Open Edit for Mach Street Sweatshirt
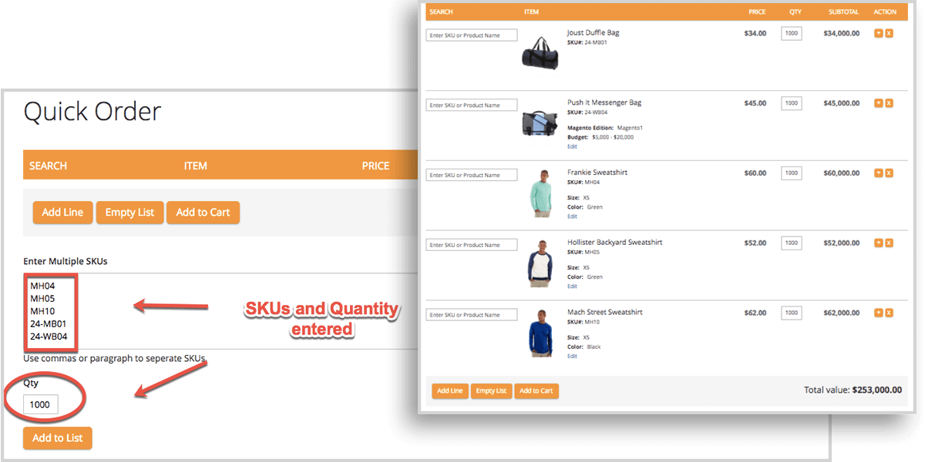Screen dimensions: 925x462 click(571, 356)
